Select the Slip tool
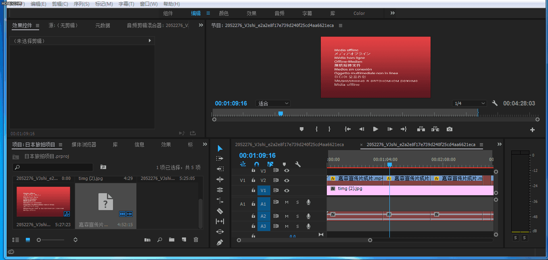548x260 pixels. point(220,221)
